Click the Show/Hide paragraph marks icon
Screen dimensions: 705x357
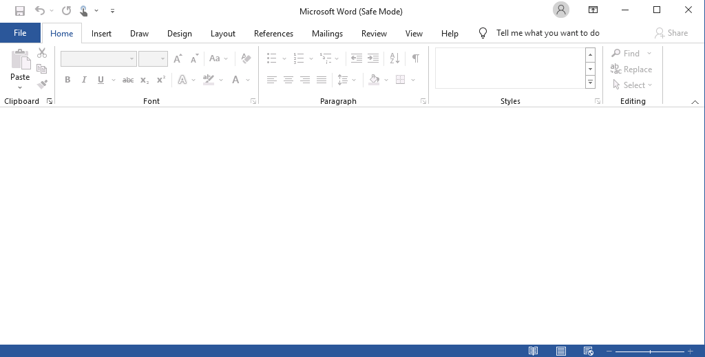[x=415, y=58]
